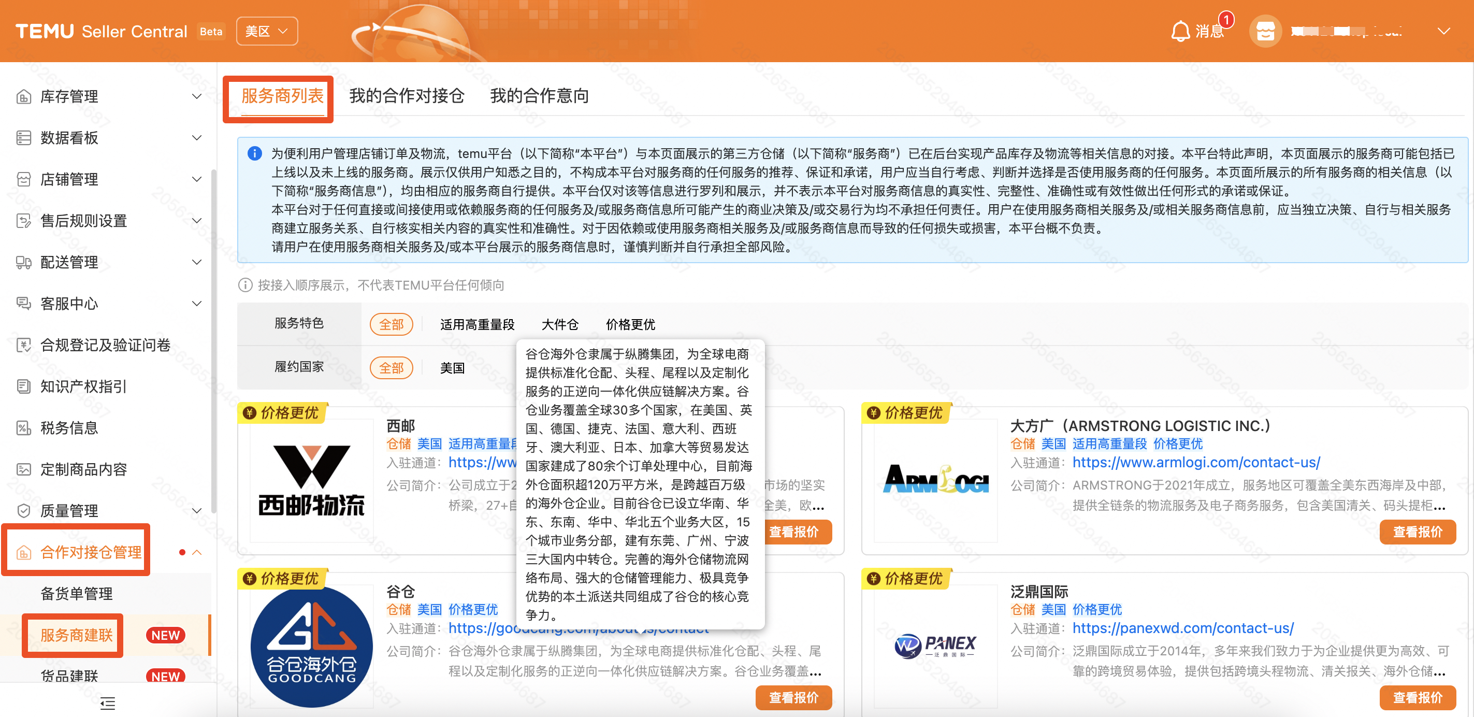Filter by 价格更优 service feature
This screenshot has width=1474, height=717.
click(630, 324)
